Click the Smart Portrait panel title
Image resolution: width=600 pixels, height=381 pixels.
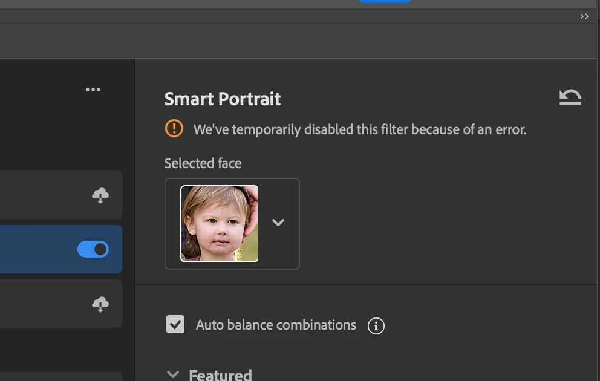point(223,99)
